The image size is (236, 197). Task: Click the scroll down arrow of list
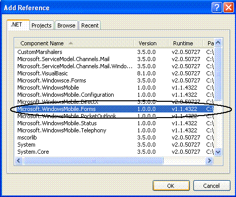(218, 152)
